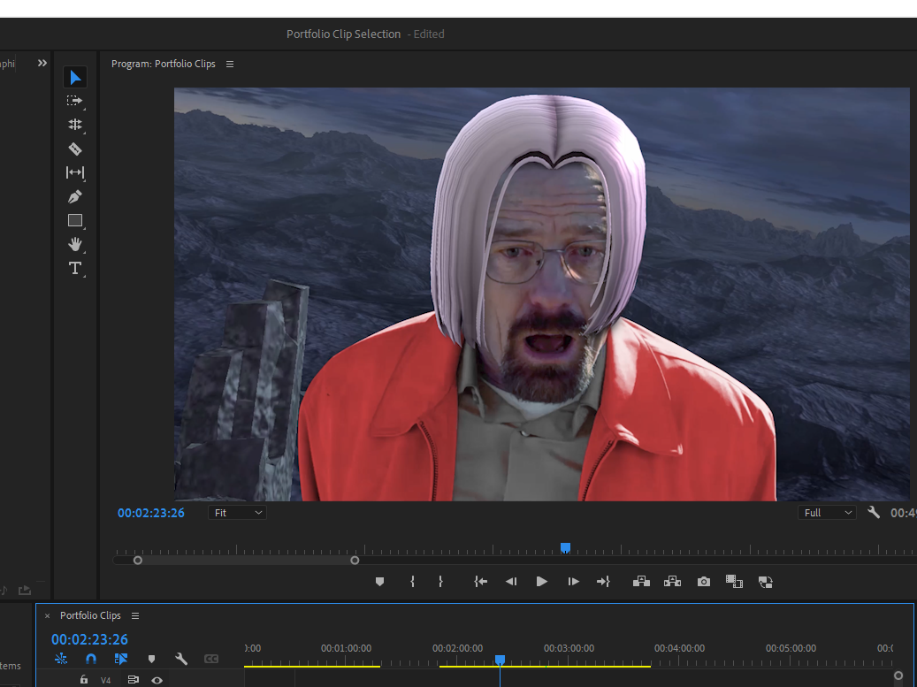
Task: Step forward one frame
Action: (573, 582)
